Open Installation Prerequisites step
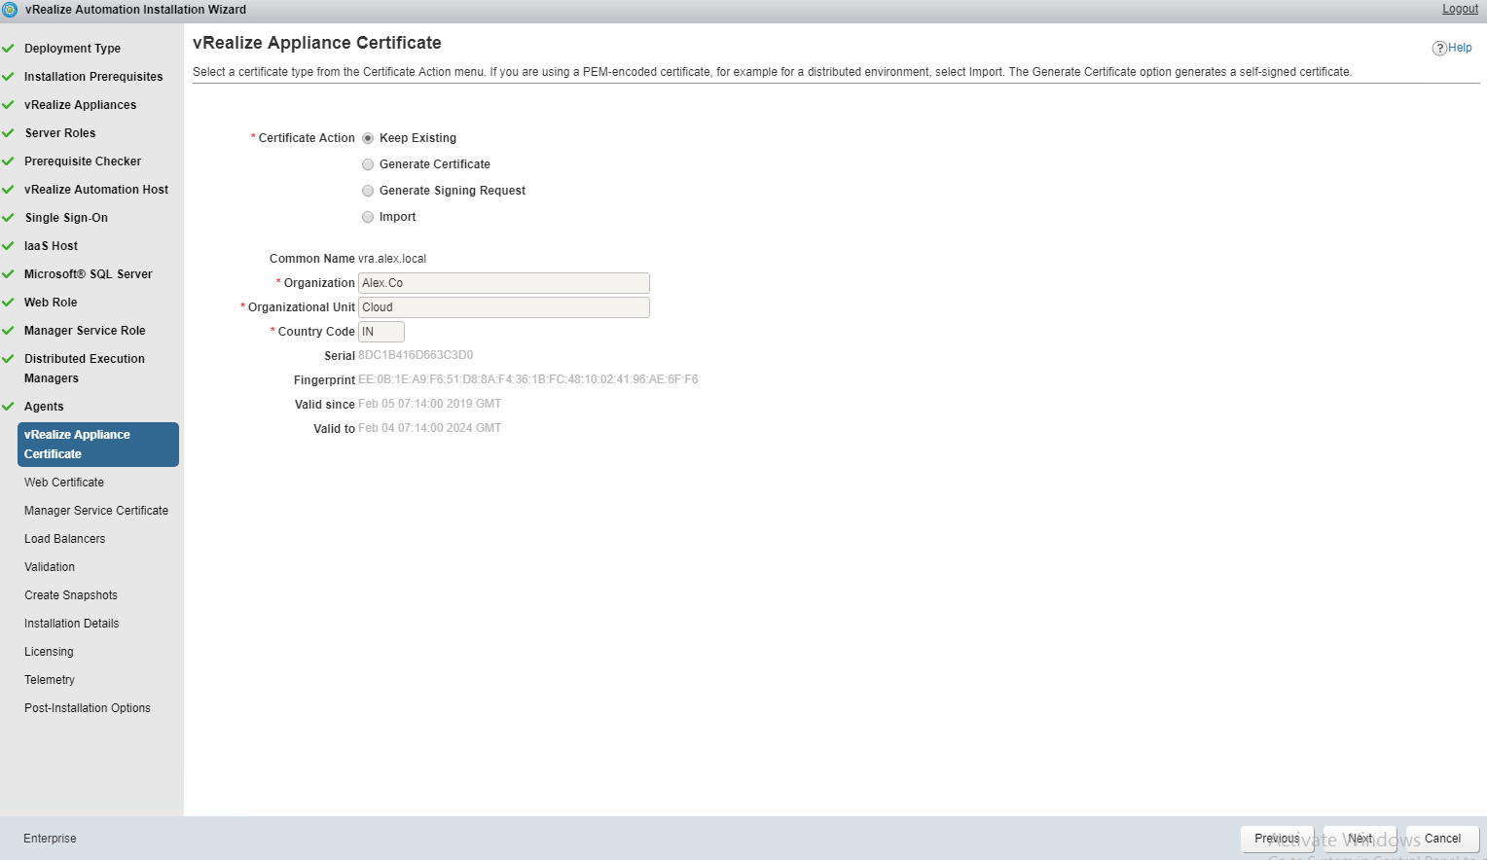Viewport: 1487px width, 860px height. point(93,77)
